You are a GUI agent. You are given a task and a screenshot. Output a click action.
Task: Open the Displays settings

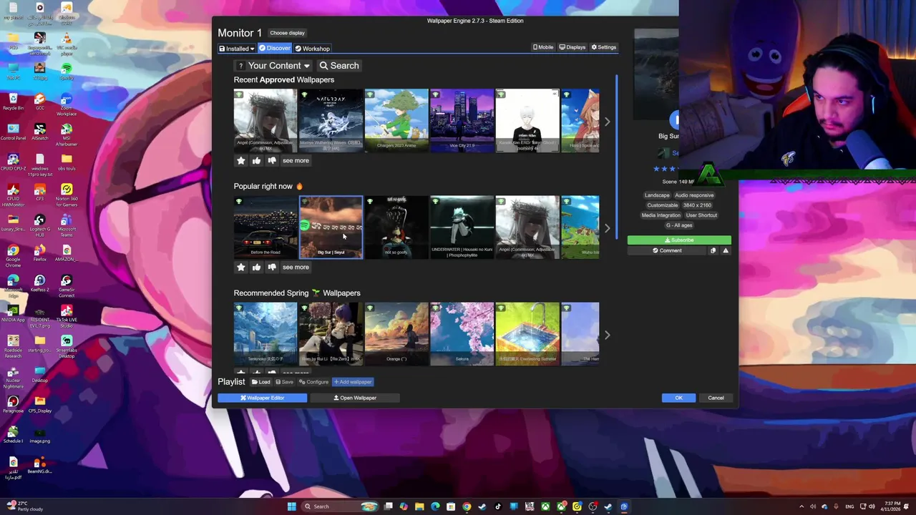point(572,47)
